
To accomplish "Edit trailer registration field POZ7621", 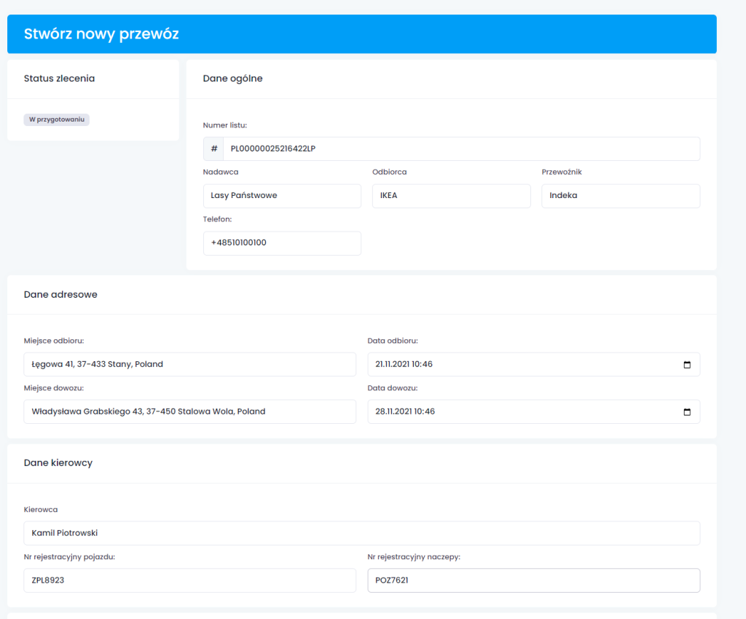I will click(534, 580).
